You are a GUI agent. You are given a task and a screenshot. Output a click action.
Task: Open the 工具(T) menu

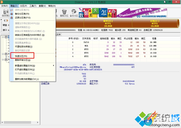(33, 6)
